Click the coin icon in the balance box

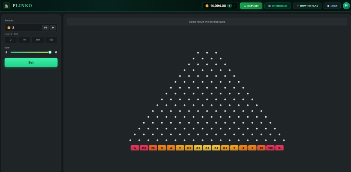(207, 6)
